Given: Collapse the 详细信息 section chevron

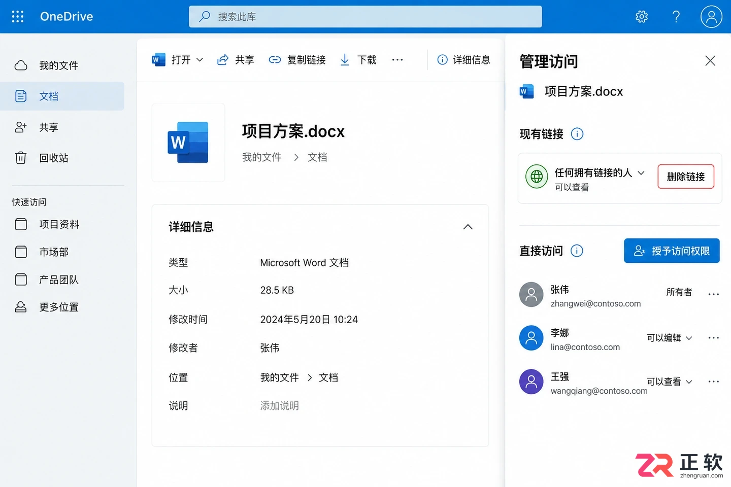Looking at the screenshot, I should click(468, 227).
